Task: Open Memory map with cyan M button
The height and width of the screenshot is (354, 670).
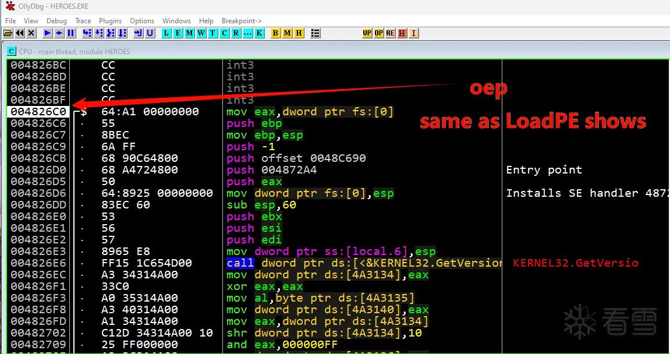Action: click(190, 33)
